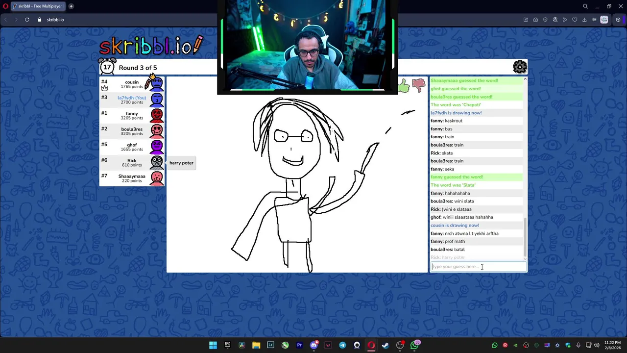Click ghof's purple avatar
The width and height of the screenshot is (627, 353).
click(157, 147)
